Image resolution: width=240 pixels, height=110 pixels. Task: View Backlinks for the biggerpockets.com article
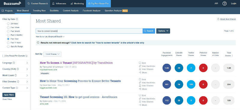(x=147, y=83)
